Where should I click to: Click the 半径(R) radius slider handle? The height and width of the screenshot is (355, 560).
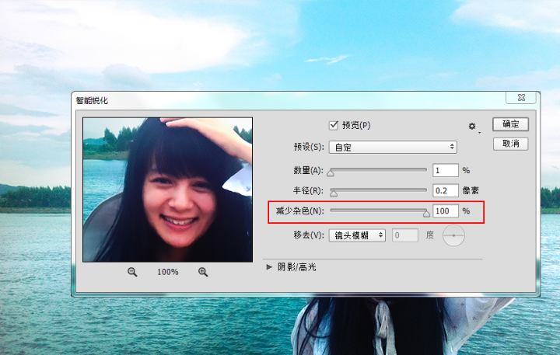[333, 193]
